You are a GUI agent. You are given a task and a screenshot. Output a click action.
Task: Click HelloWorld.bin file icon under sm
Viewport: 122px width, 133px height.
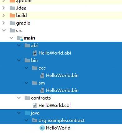[42, 90]
